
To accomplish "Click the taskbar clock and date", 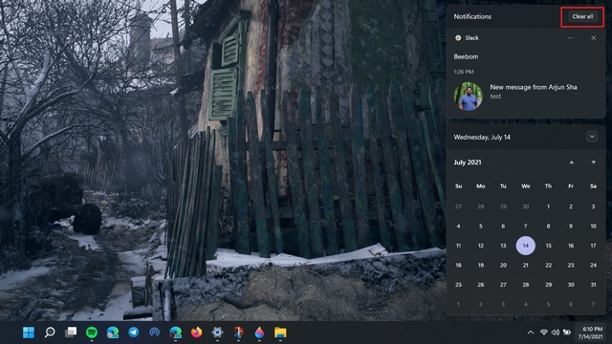I will (x=590, y=333).
